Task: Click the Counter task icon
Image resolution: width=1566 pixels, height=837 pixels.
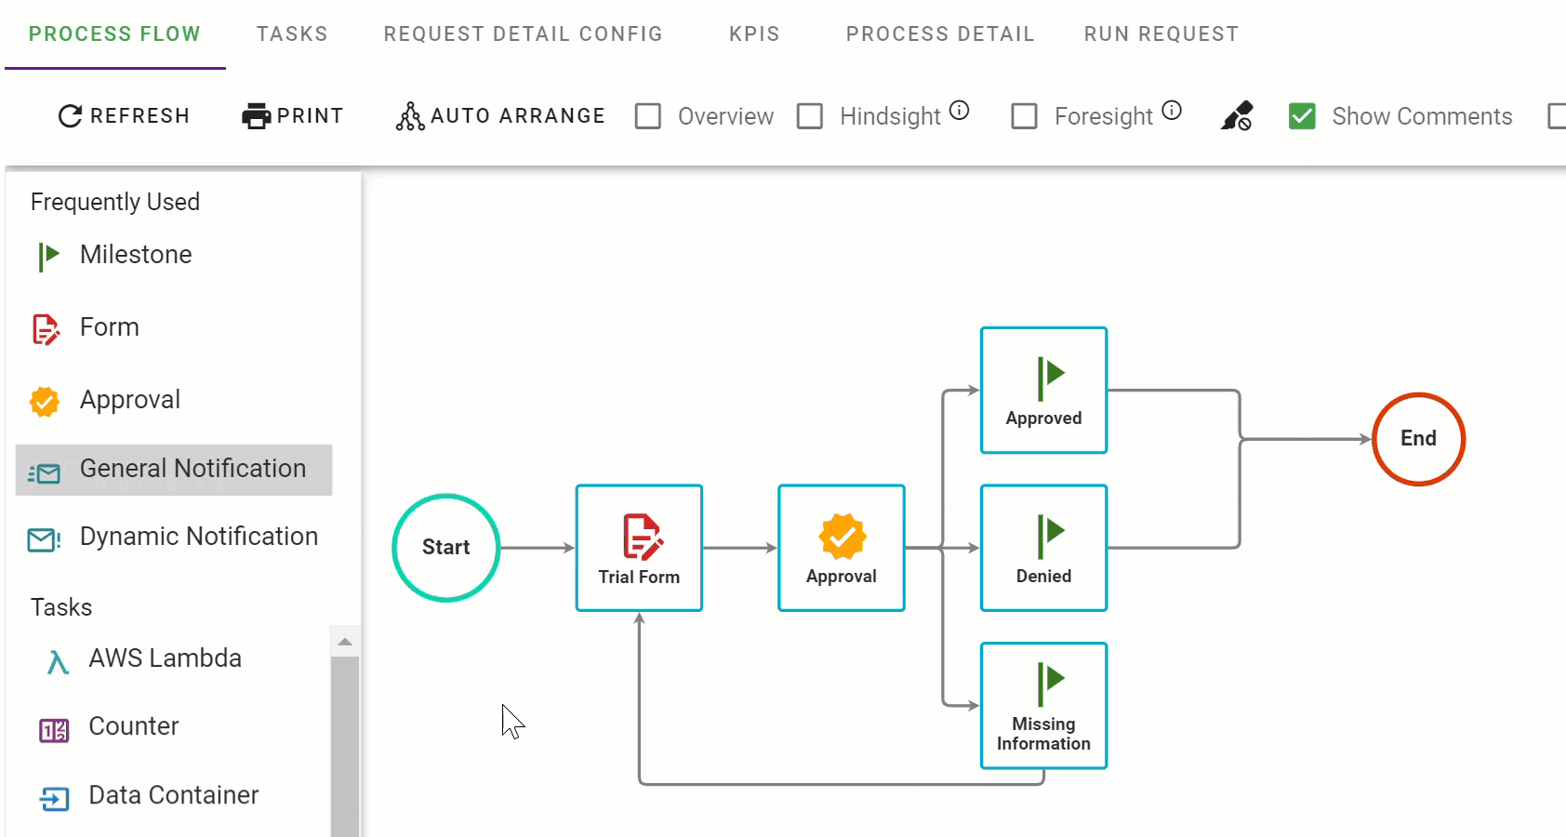Action: coord(54,728)
